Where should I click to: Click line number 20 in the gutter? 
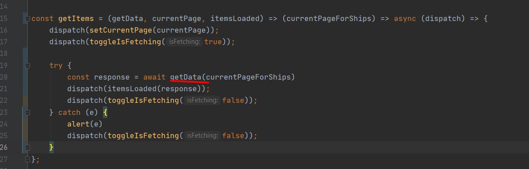(4, 77)
